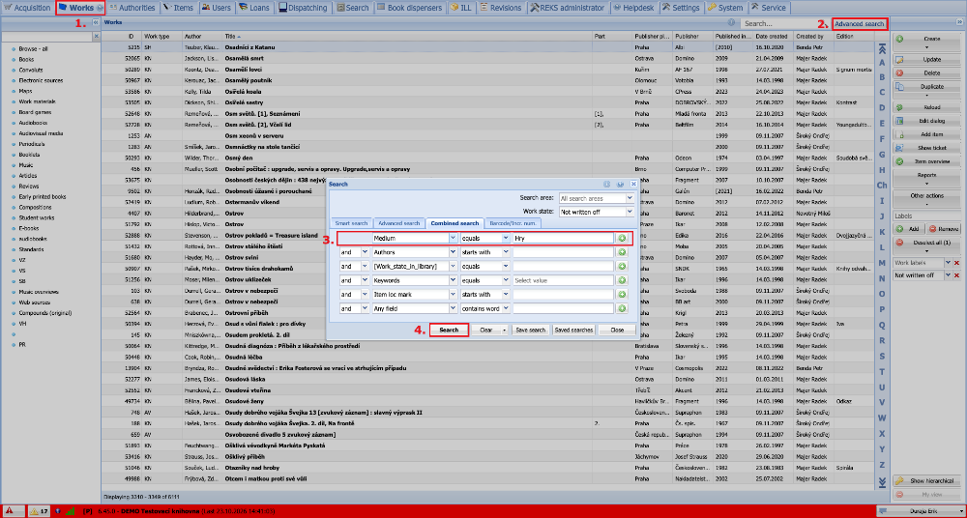The image size is (967, 518).
Task: Open the Loans module tab
Action: tap(254, 8)
